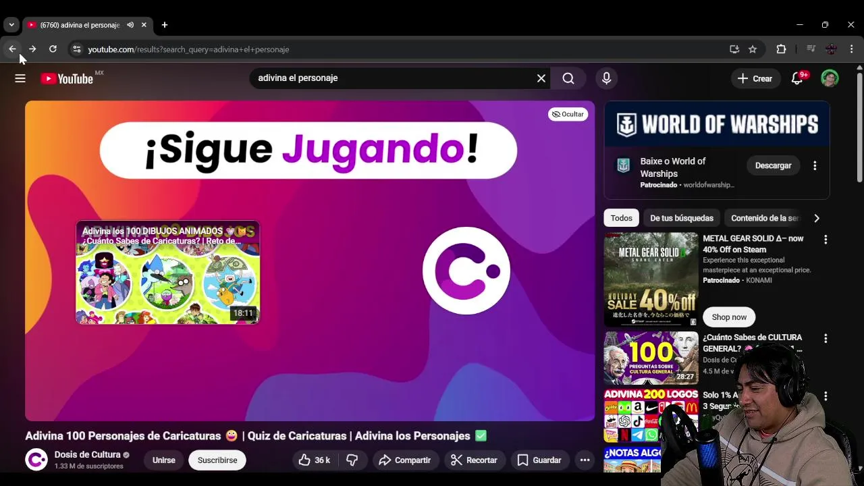Show more filter chips right arrow

click(817, 218)
